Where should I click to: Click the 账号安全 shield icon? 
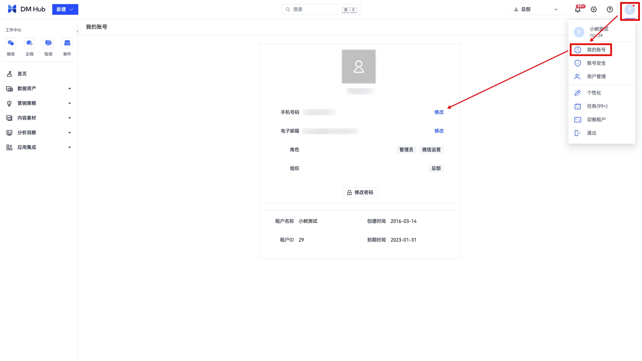click(x=578, y=63)
